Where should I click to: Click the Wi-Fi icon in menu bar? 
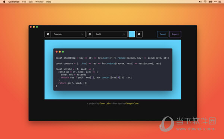[x=205, y=2]
